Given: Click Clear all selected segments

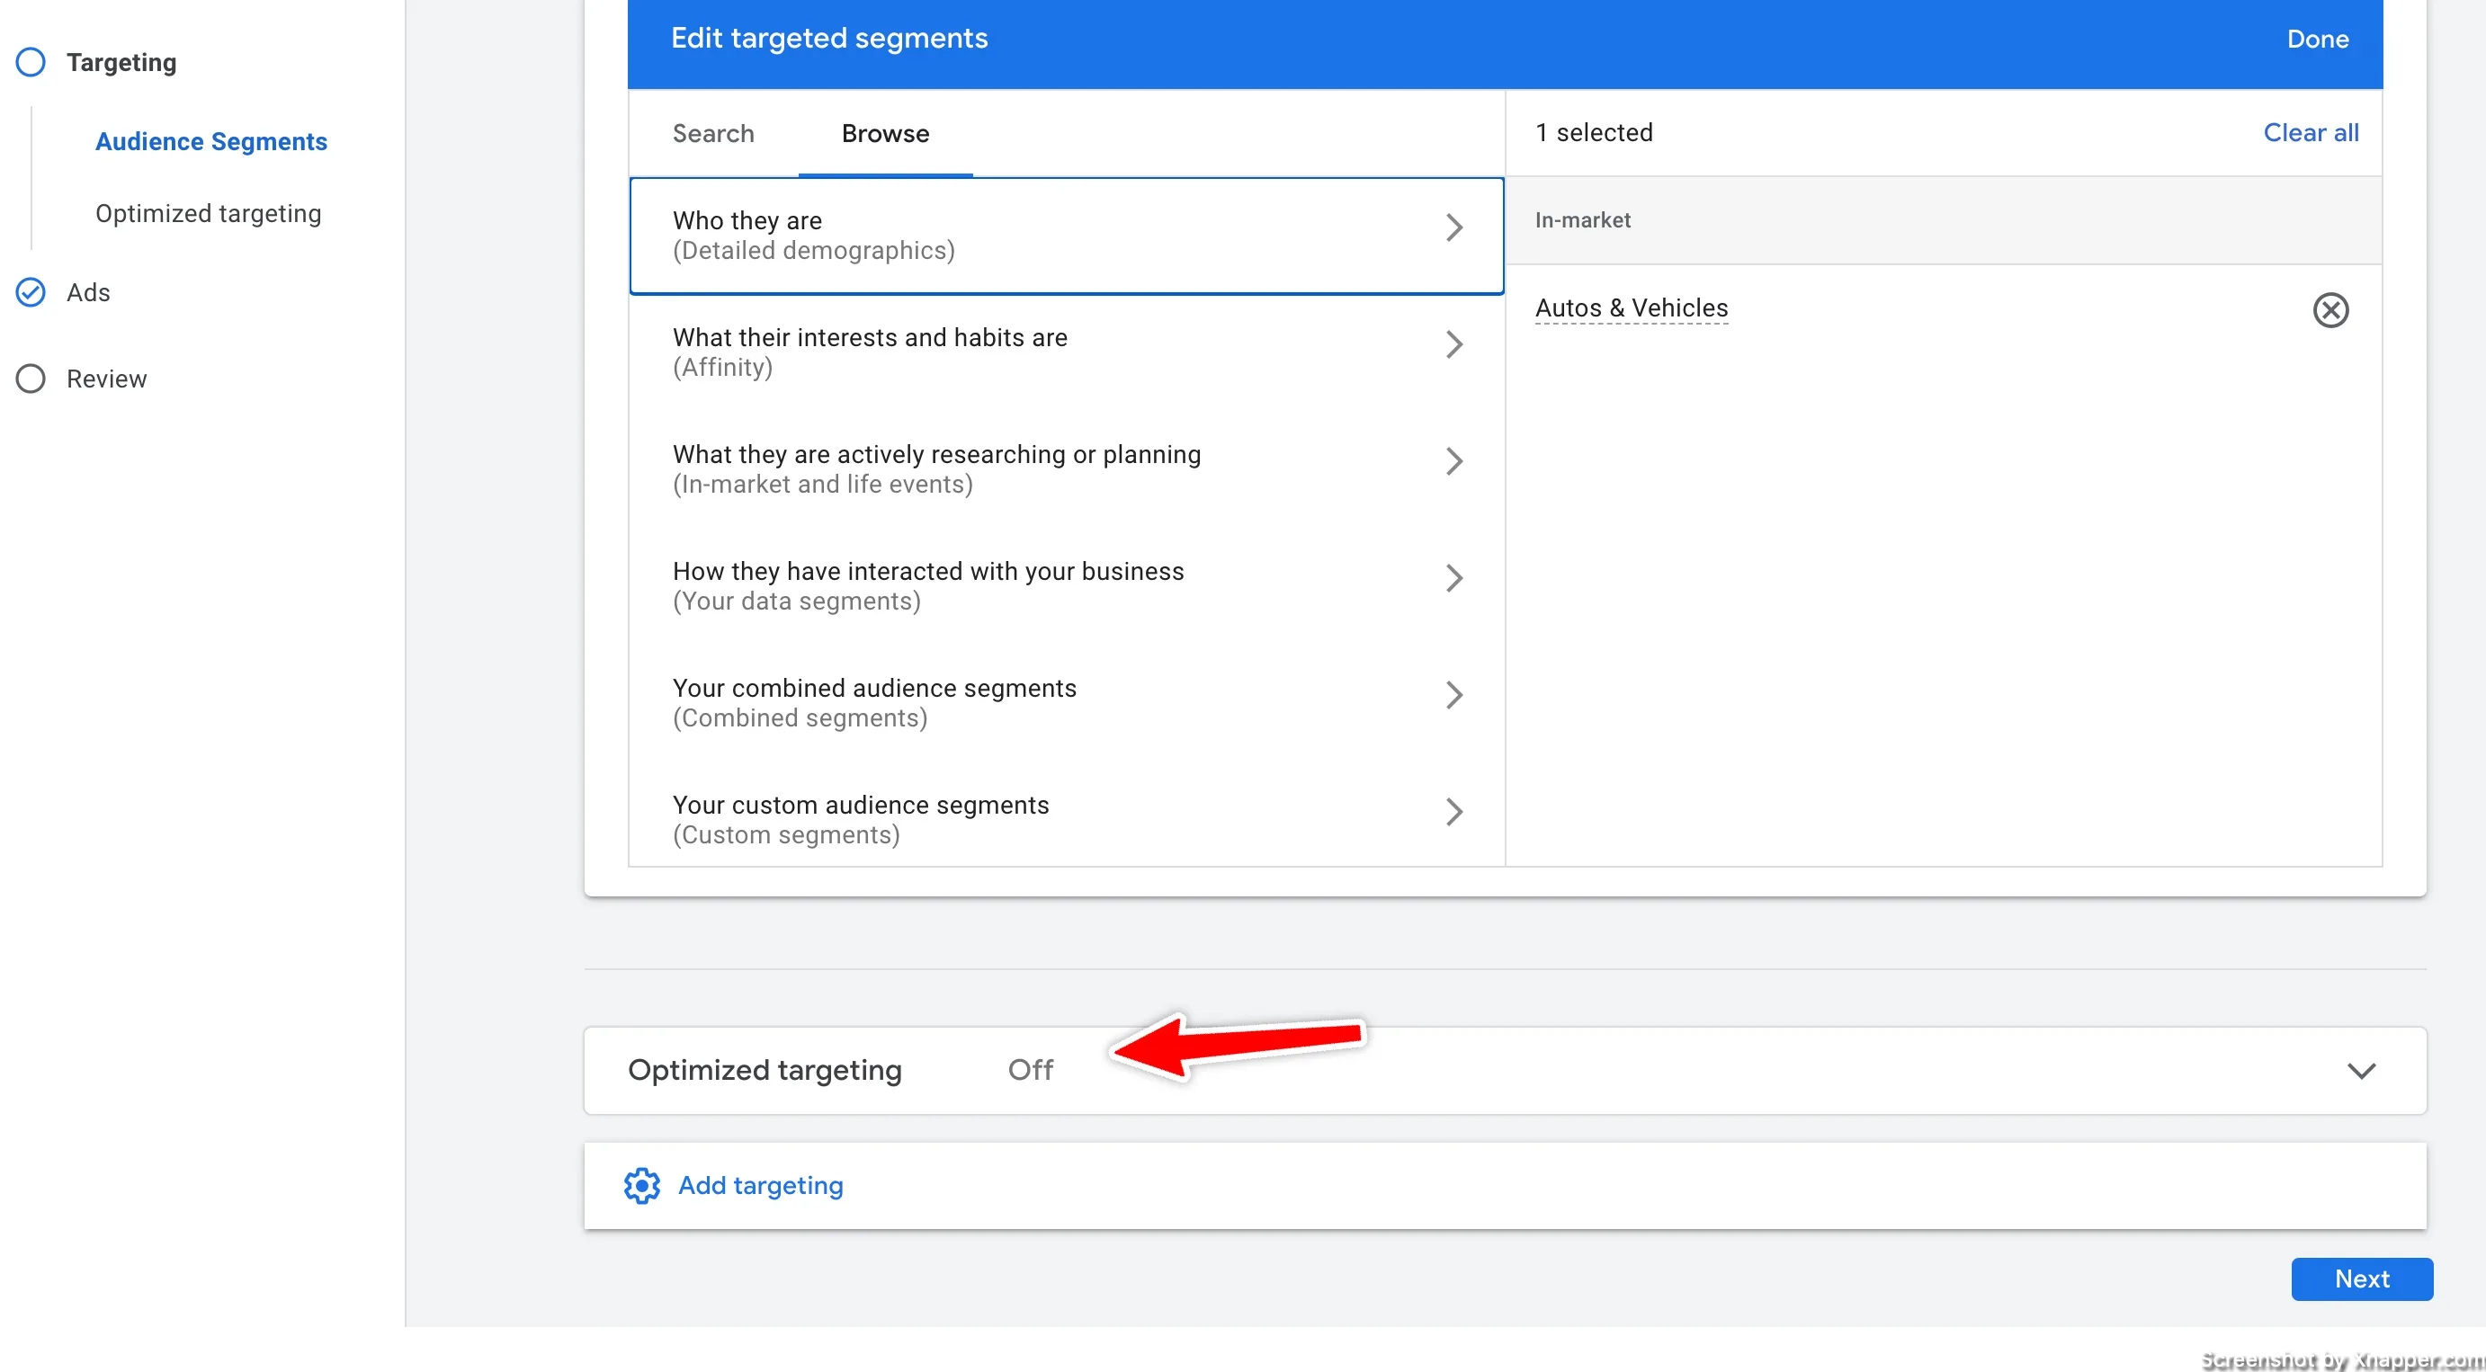Looking at the screenshot, I should coord(2311,132).
